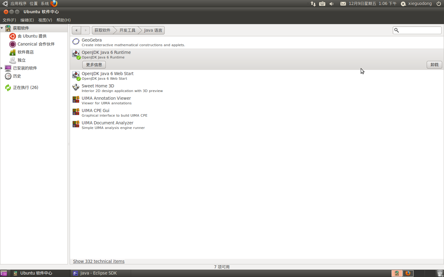
Task: Click the Ubuntu logo in the top panel
Action: (x=5, y=4)
